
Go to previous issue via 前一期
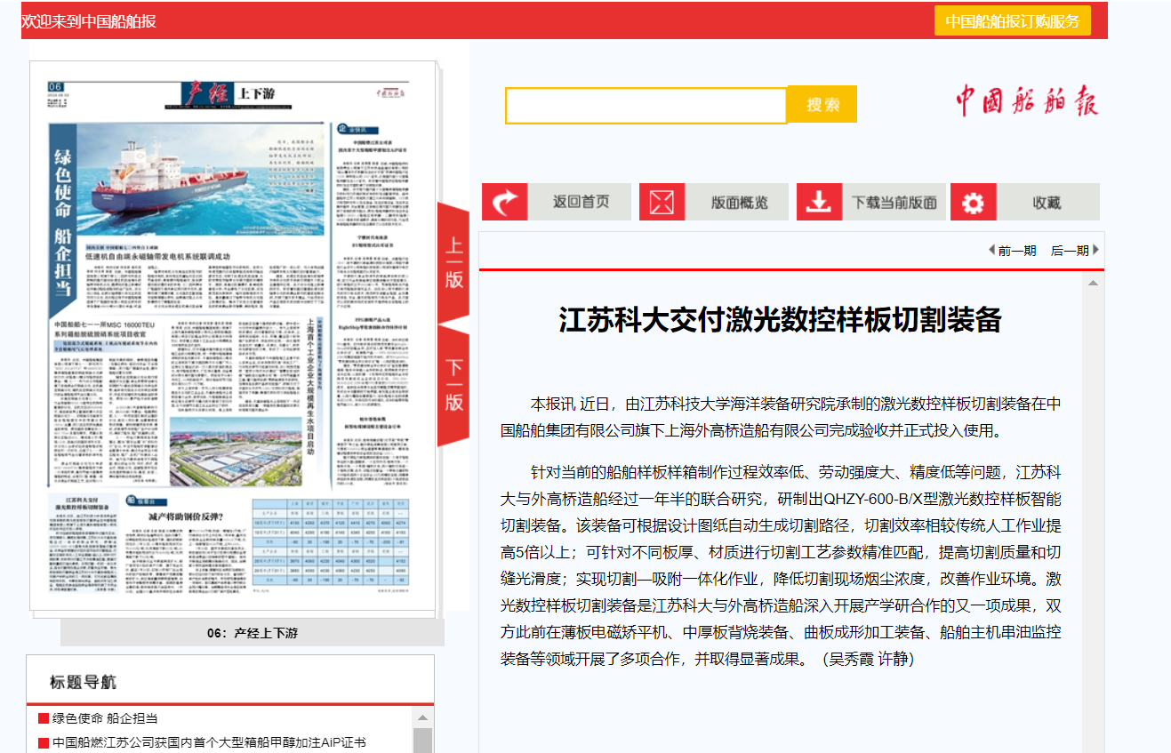pyautogui.click(x=1012, y=251)
